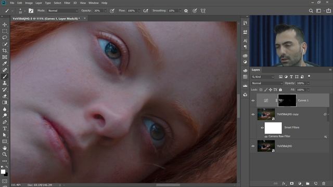Screen dimensions: 333x187
Task: Toggle Smart Filters visibility eye
Action: click(x=262, y=128)
